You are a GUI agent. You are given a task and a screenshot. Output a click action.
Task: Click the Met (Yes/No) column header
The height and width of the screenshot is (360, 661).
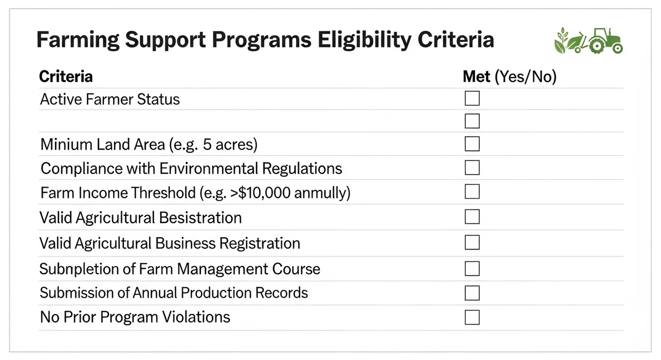(510, 77)
